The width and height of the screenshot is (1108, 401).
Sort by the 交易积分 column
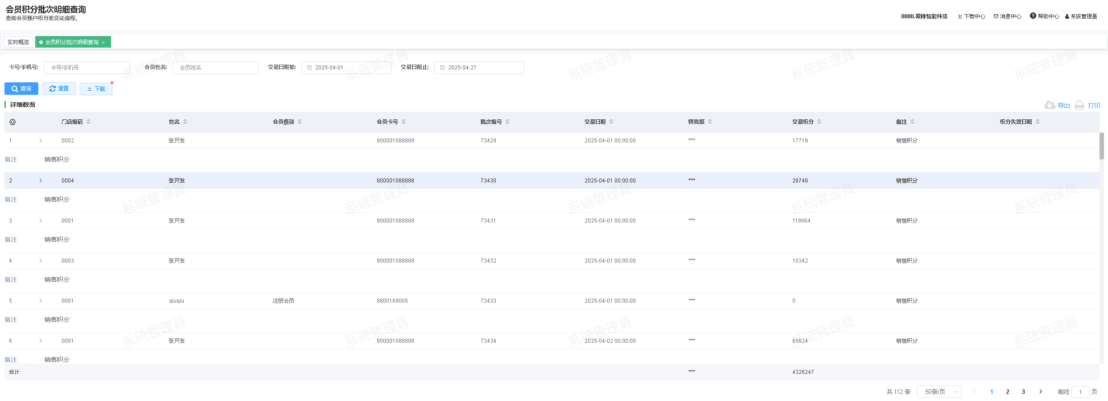[x=819, y=122]
